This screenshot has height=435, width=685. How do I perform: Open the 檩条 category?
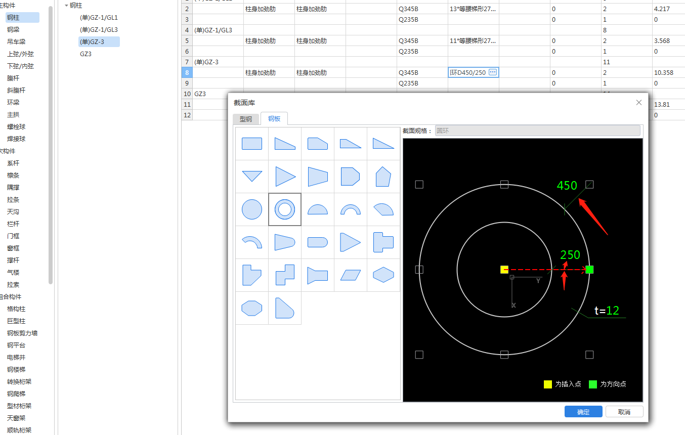click(x=13, y=175)
